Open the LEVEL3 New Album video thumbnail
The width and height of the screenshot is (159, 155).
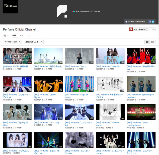(17, 56)
